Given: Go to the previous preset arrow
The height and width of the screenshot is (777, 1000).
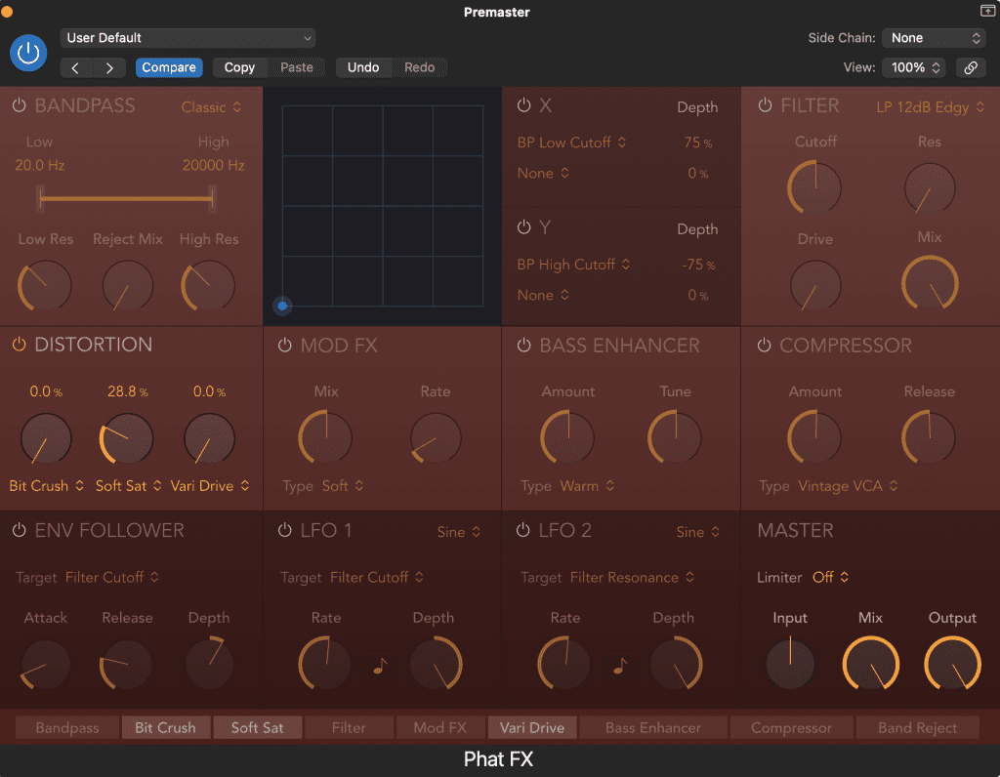Looking at the screenshot, I should 75,67.
